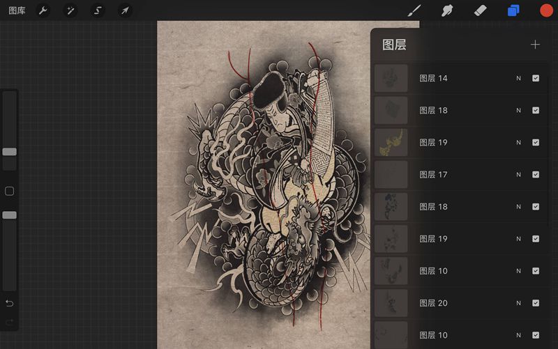Toggle visibility checkbox of 图层 20
Viewport: 558px width, 349px height.
point(536,303)
